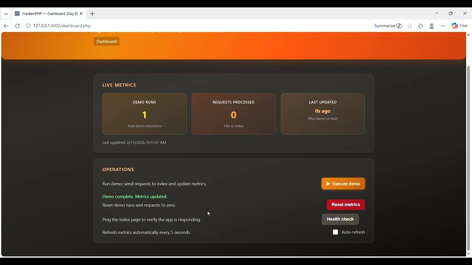
Task: Reload the dashboard page
Action: coord(17,26)
